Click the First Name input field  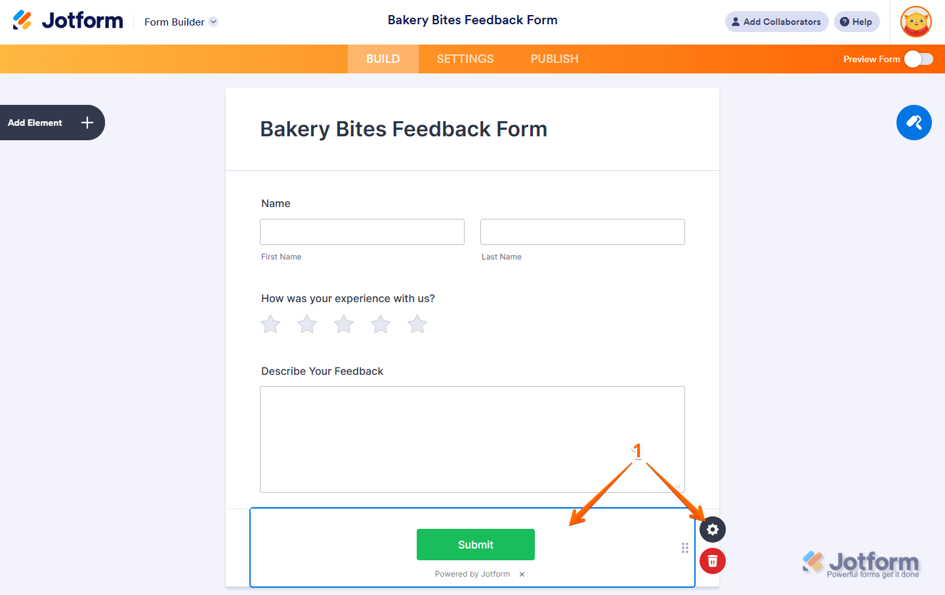tap(362, 232)
